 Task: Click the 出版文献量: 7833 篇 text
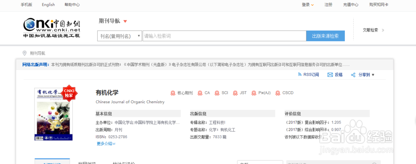point(208,137)
